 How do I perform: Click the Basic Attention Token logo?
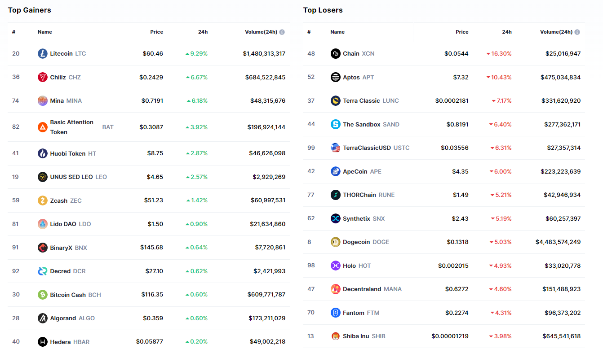pyautogui.click(x=43, y=127)
